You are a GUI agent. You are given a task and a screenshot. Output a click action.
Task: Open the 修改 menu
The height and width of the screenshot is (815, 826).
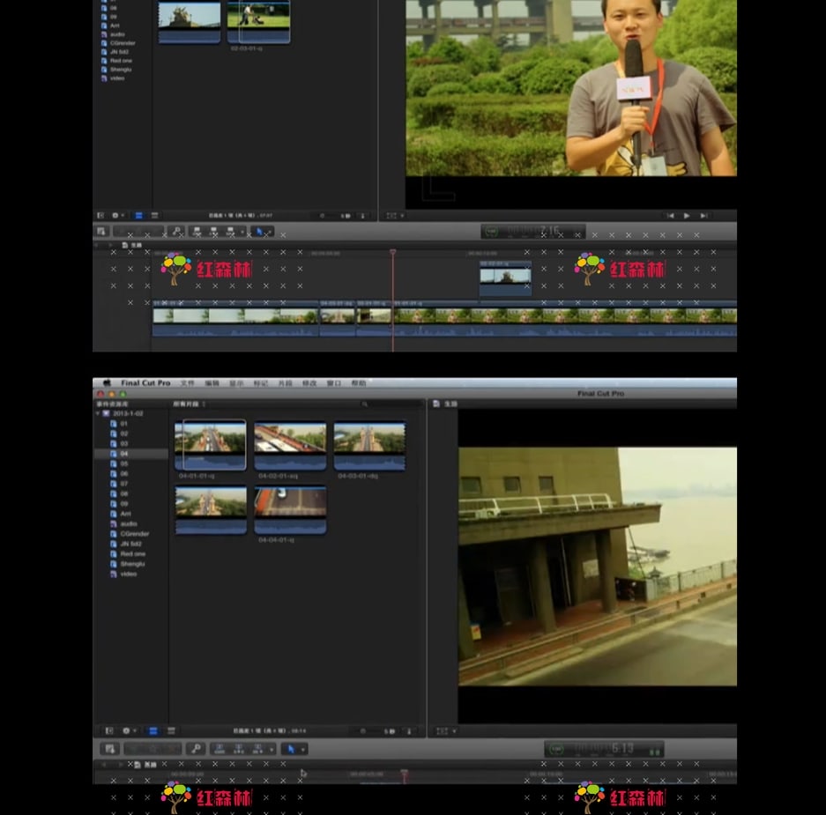click(309, 382)
